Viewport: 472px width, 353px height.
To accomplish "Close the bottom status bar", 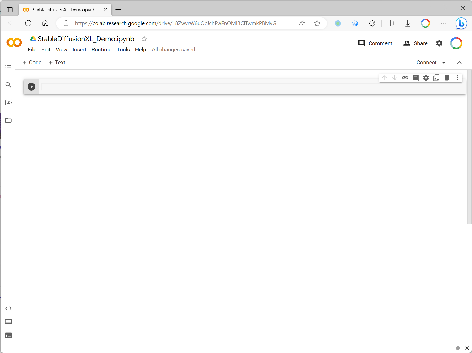I will tap(467, 348).
